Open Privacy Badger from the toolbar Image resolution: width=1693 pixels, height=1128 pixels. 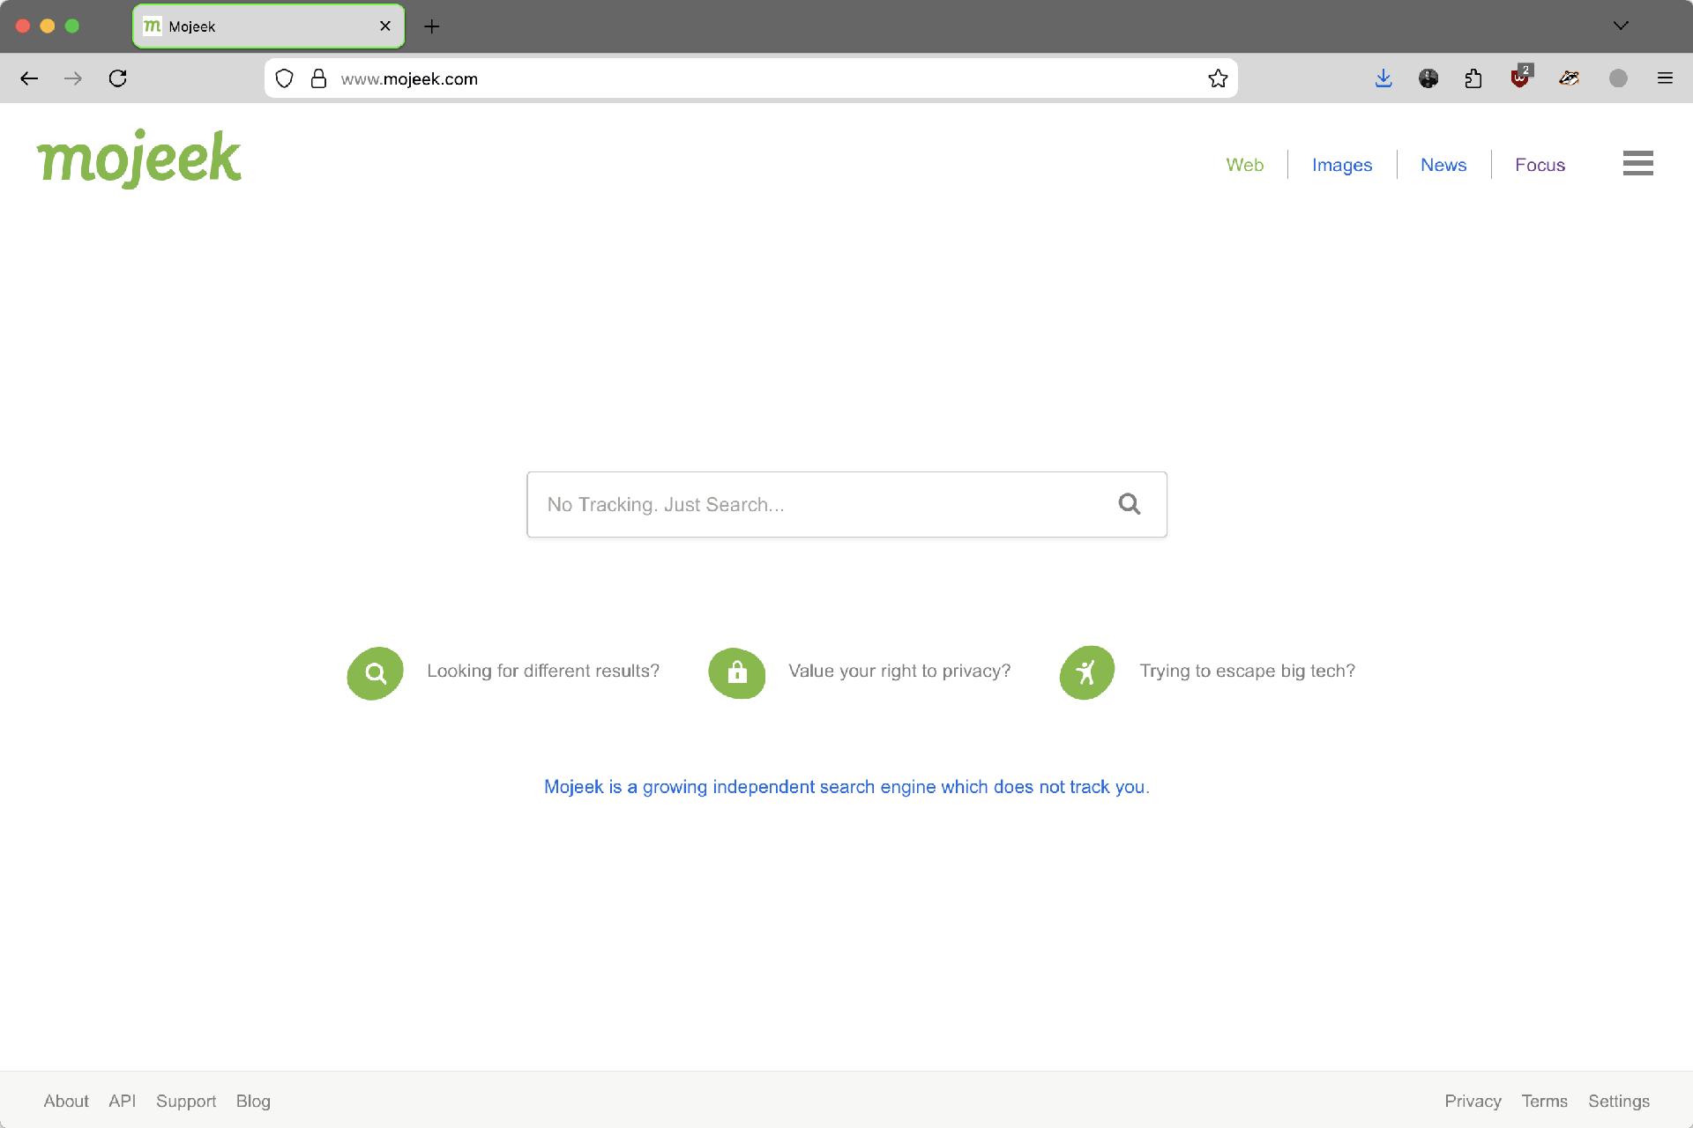pos(1569,78)
